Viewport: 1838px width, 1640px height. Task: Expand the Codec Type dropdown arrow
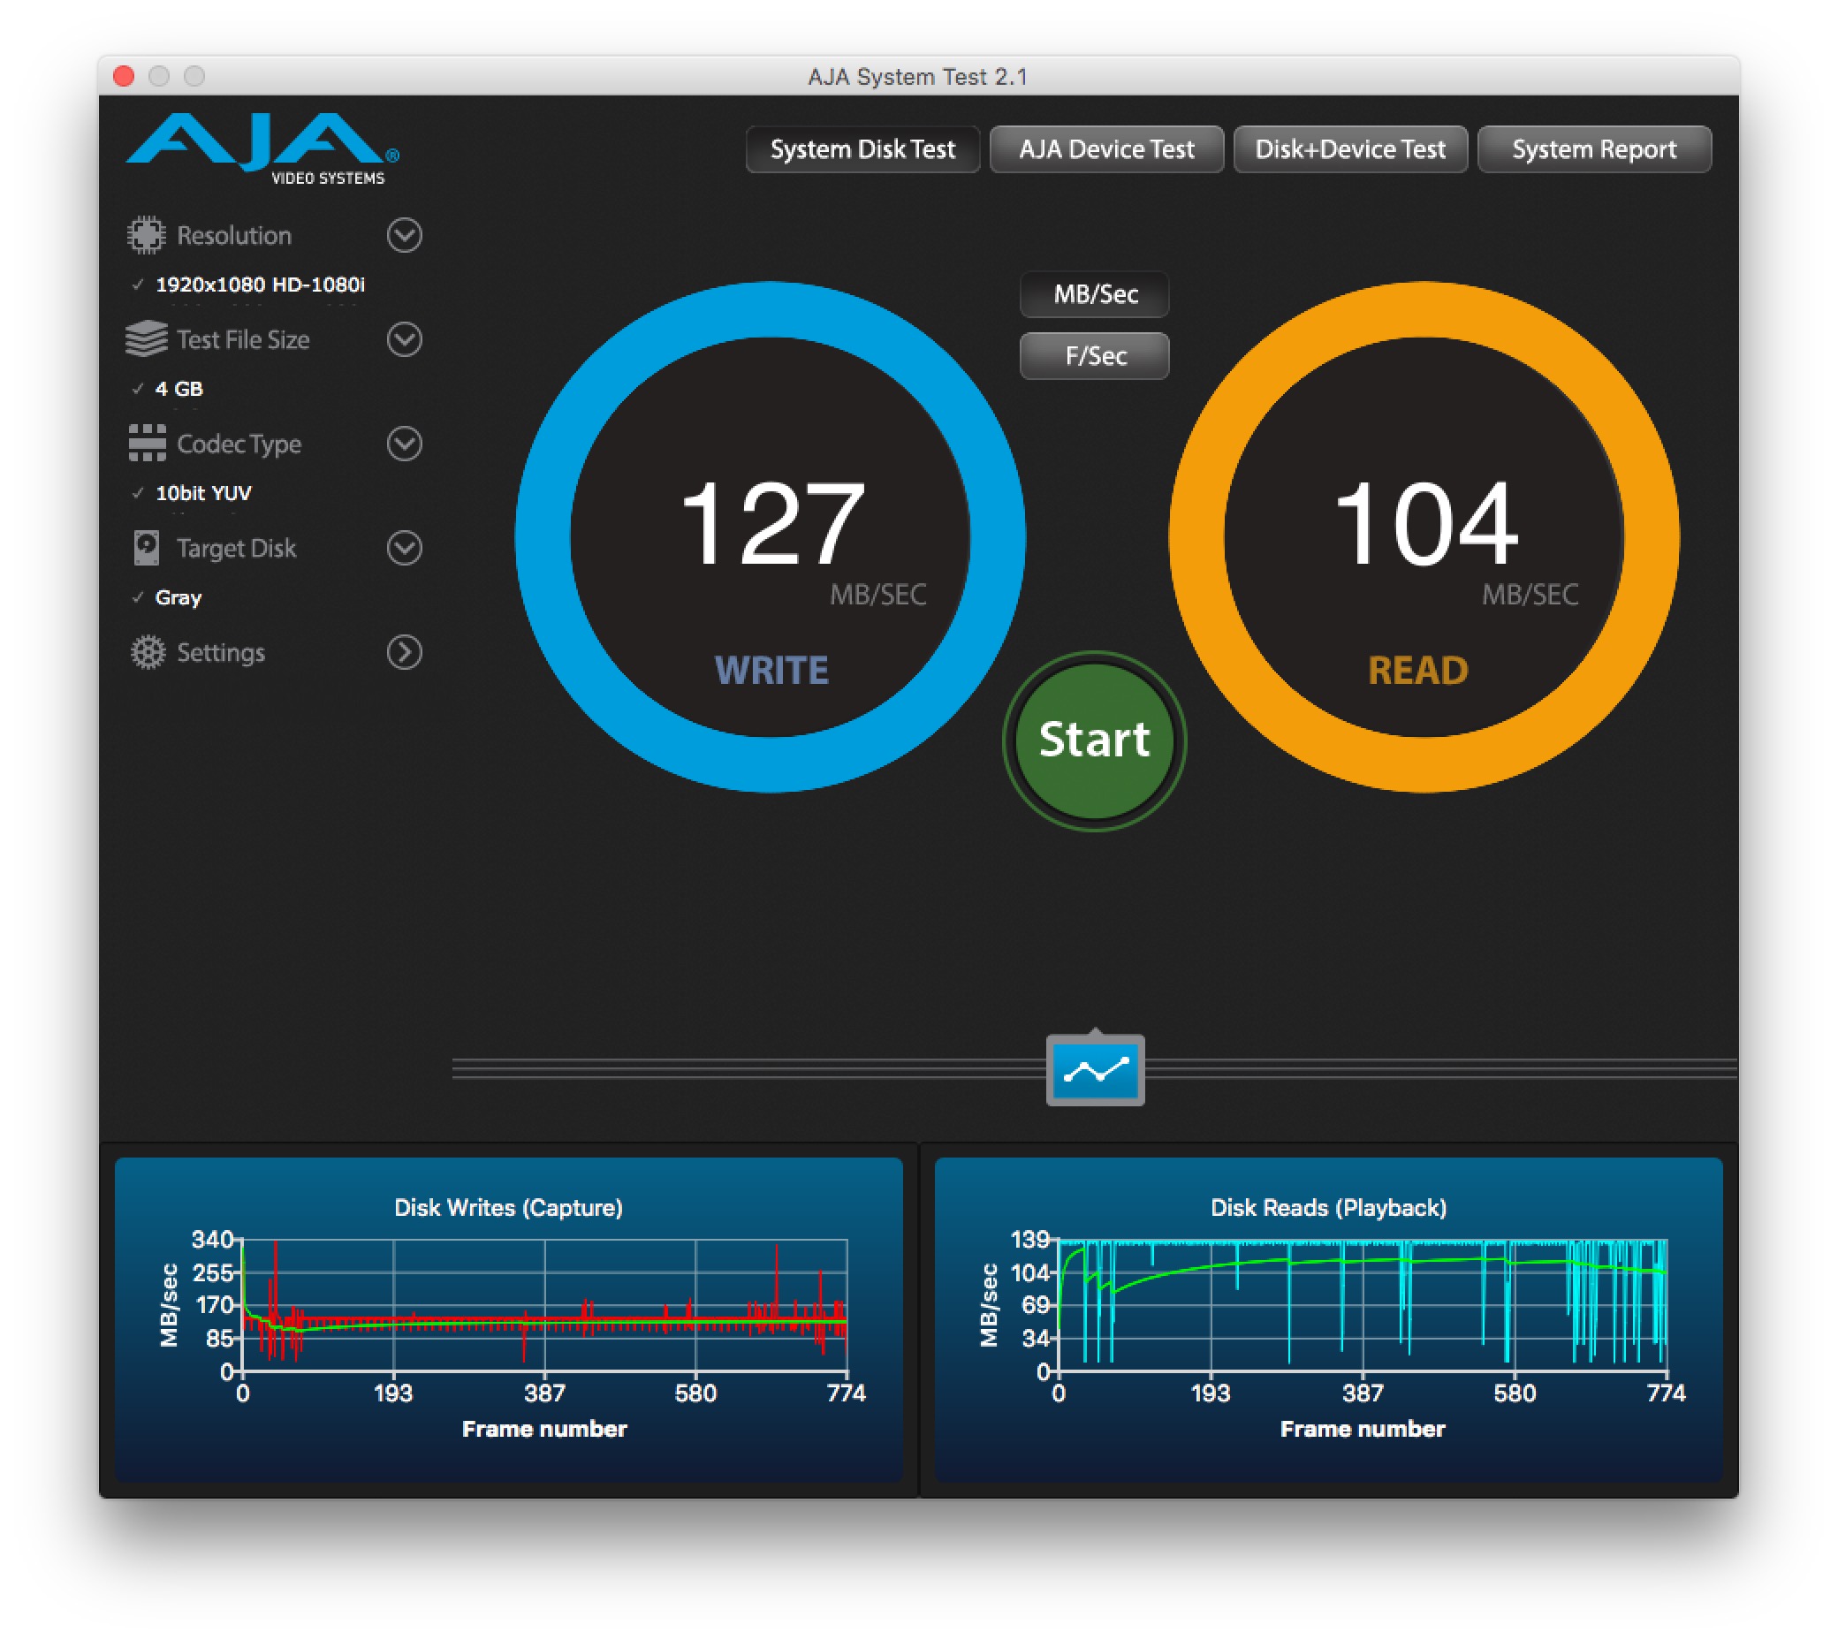coord(405,444)
